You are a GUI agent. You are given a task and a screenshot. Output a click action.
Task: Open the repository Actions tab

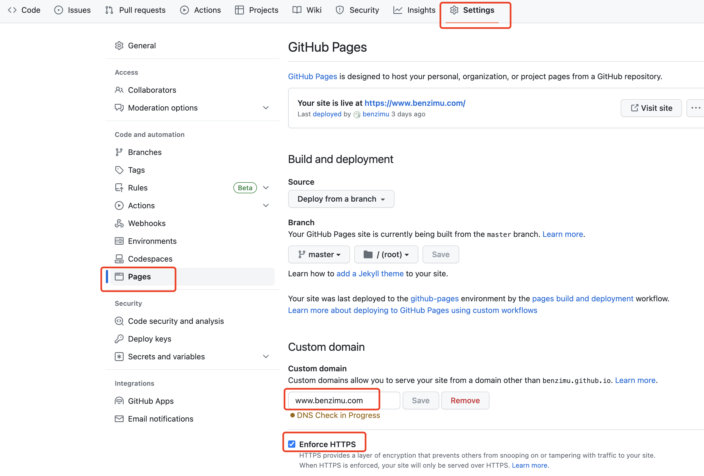pyautogui.click(x=200, y=10)
